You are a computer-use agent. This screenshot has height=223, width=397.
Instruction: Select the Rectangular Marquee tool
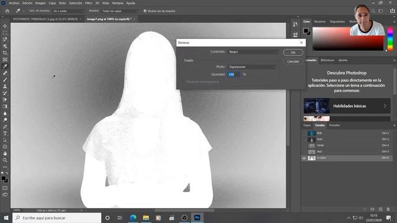click(5, 33)
